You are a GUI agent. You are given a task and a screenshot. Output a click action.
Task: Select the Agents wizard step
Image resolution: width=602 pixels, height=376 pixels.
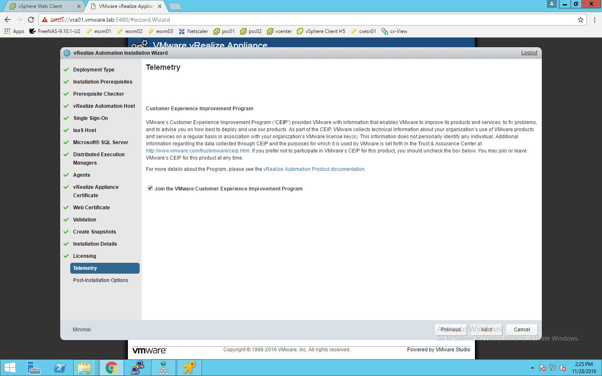[82, 175]
